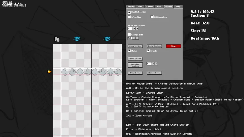Select the second left arrow receptor

95,72
